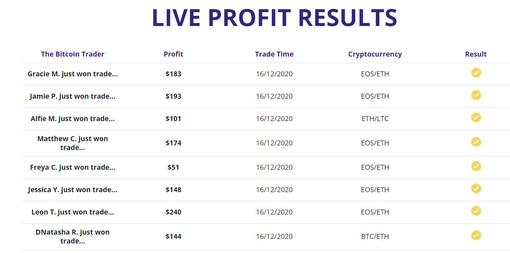Click the yellow checkmark for Leon T.
The height and width of the screenshot is (253, 510).
(x=476, y=211)
